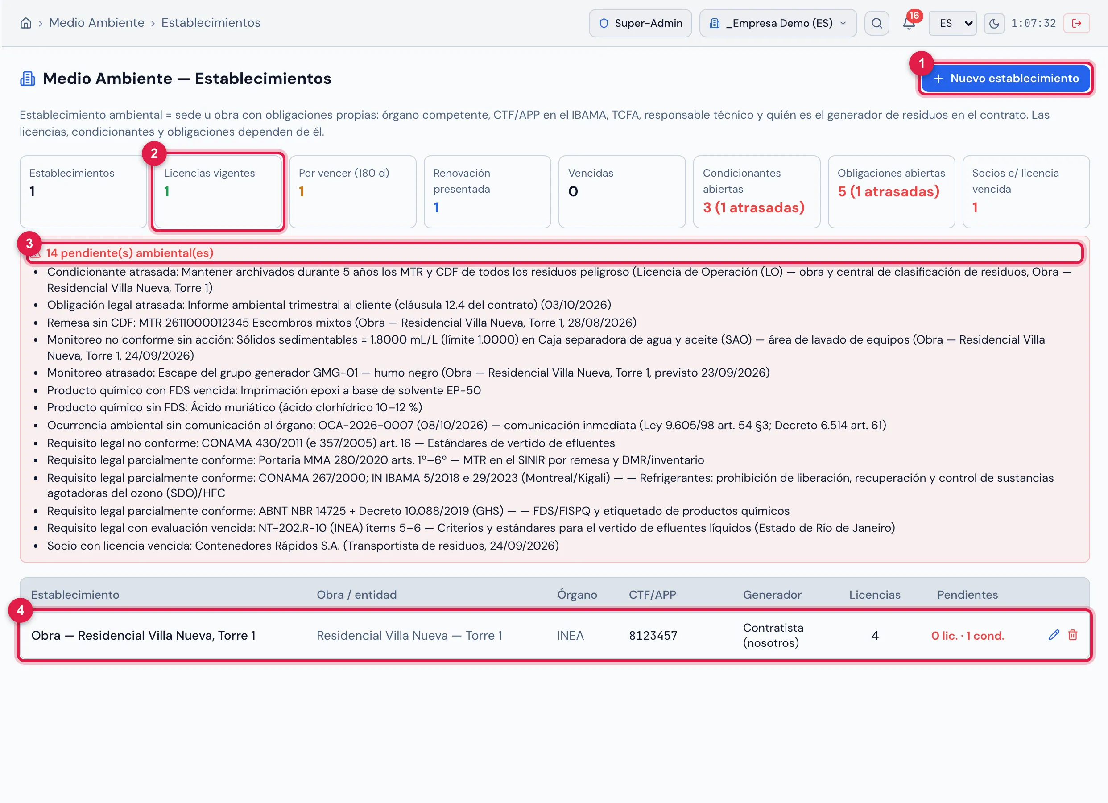Click the Medio Ambiente breadcrumb link

pos(97,22)
